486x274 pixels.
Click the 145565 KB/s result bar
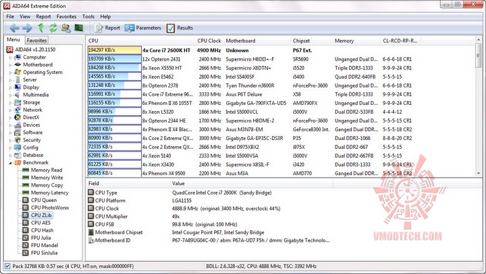[114, 76]
